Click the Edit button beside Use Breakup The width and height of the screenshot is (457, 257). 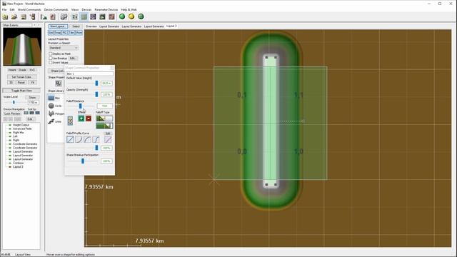[x=73, y=59]
